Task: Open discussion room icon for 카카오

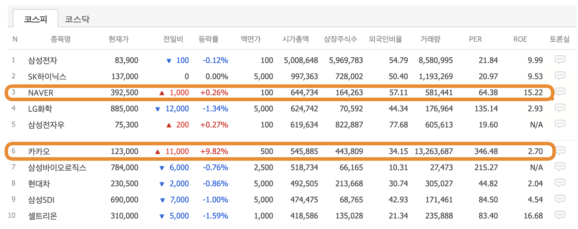Action: click(561, 151)
